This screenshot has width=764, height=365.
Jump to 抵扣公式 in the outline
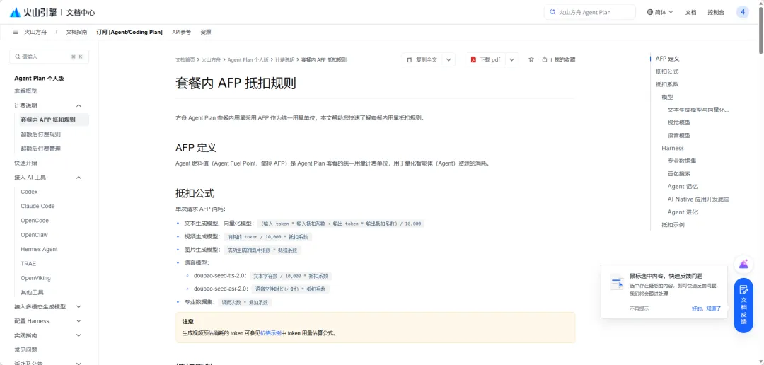point(667,71)
